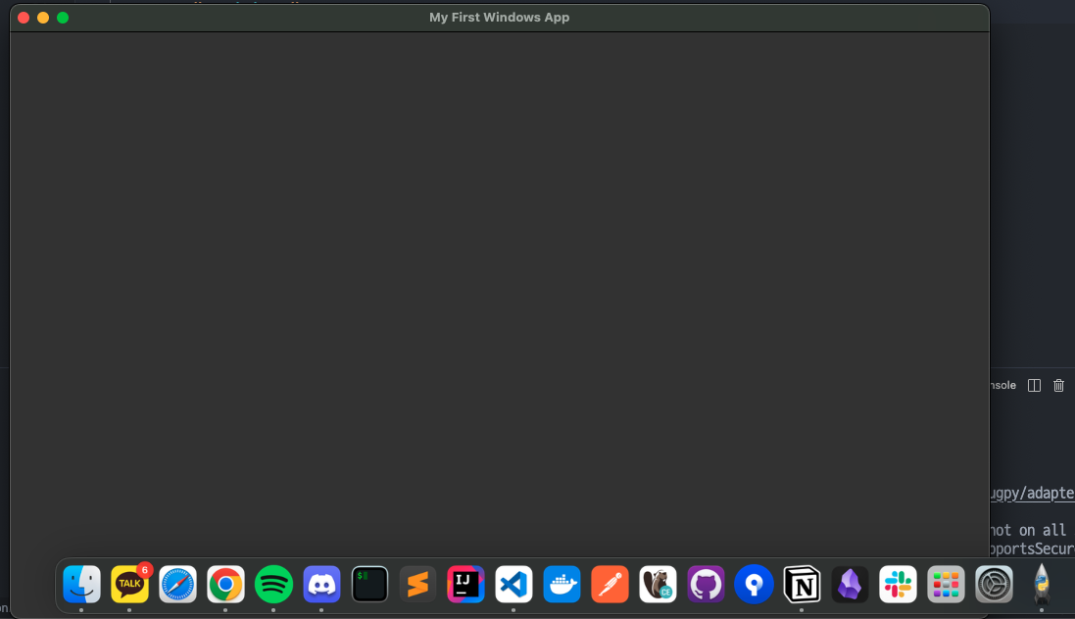The image size is (1075, 619).
Task: Open Discord from the dock
Action: pyautogui.click(x=321, y=584)
